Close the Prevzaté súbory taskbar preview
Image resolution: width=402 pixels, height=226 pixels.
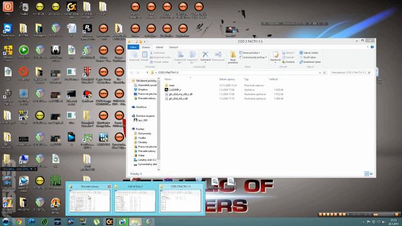pos(109,186)
